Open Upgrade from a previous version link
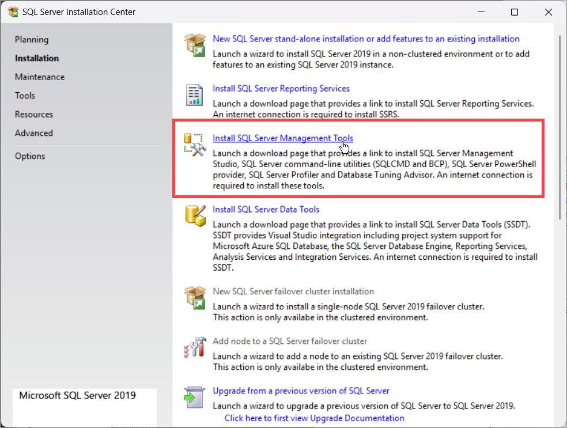 [x=301, y=391]
